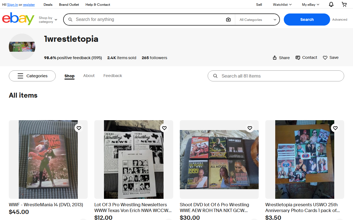Screen dimensions: 353x220
Task: Focus the Search for anything field
Action: 149,20
